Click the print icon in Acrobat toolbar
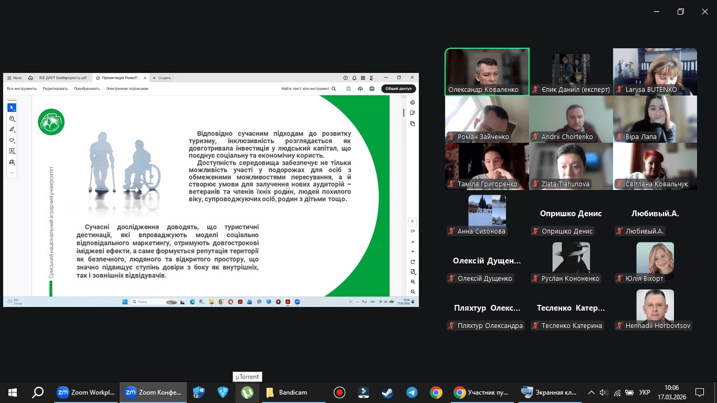Screen dimensions: 717x403 coord(372,89)
